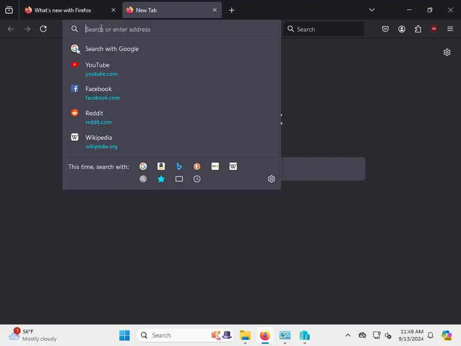Search bookmarks with star icon
The image size is (461, 346).
click(161, 179)
